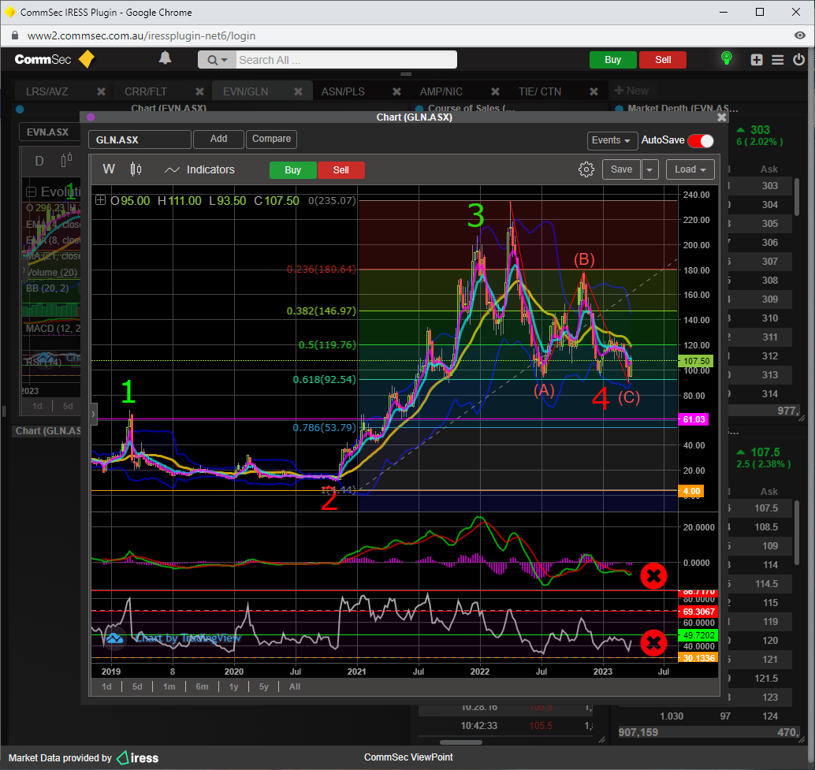Image resolution: width=815 pixels, height=770 pixels.
Task: Set GLN chart range to 1d
Action: pyautogui.click(x=106, y=686)
